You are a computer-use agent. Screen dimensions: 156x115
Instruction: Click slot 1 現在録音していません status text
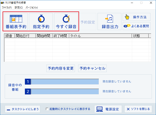pos(117,81)
